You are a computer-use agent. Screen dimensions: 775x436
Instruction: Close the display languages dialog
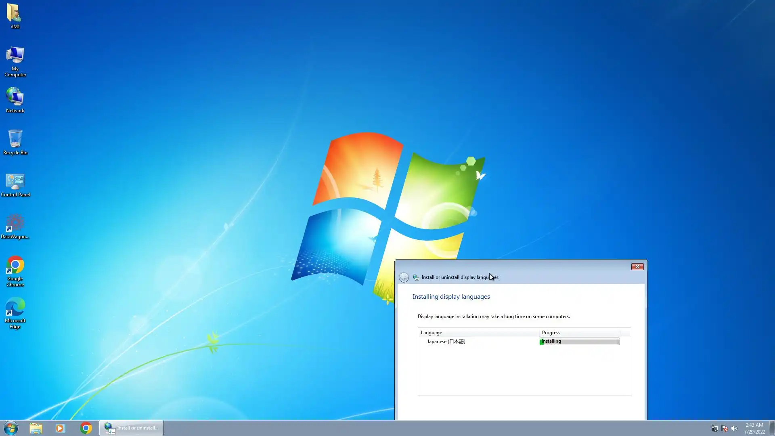(x=637, y=267)
